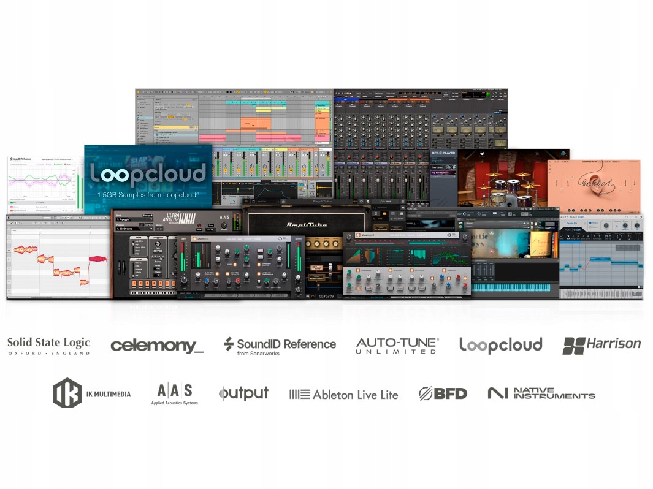Click the AmpliTube name on the amp
The height and width of the screenshot is (489, 653).
(306, 225)
